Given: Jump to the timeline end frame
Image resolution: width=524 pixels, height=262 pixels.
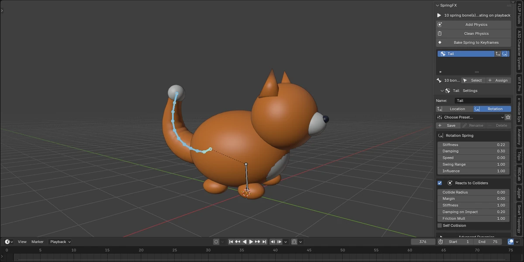Looking at the screenshot, I should coord(264,241).
